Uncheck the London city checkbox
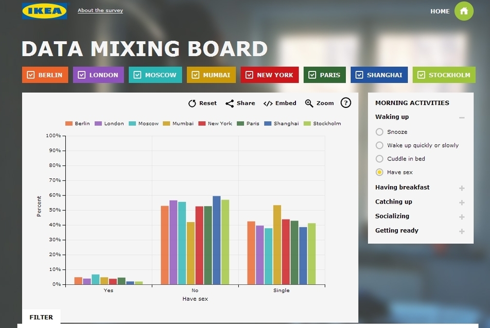Viewport: 490px width, 328px height. pos(81,75)
